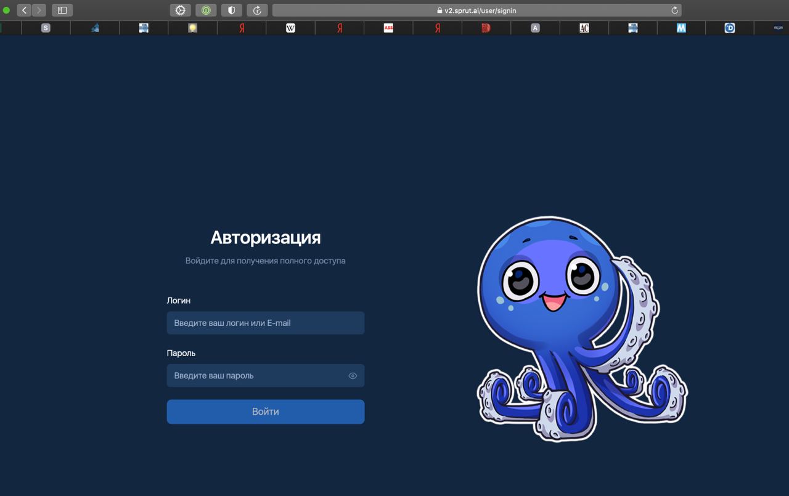Open the pinned AC logo tab

pos(584,28)
